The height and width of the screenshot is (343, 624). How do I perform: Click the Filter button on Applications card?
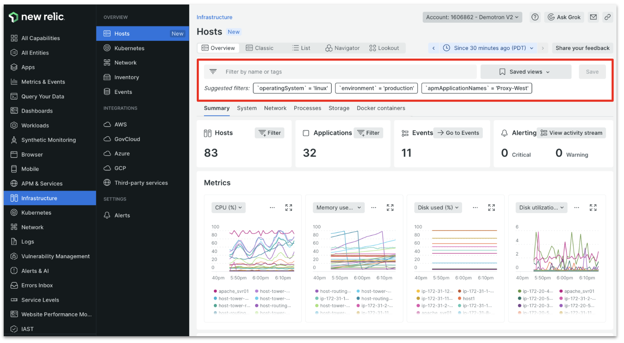tap(368, 133)
